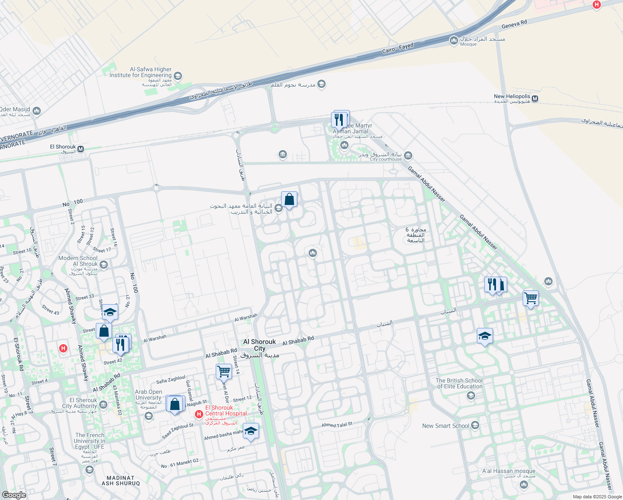Click the hospital icon left of Ahmed Shawky street

click(63, 348)
